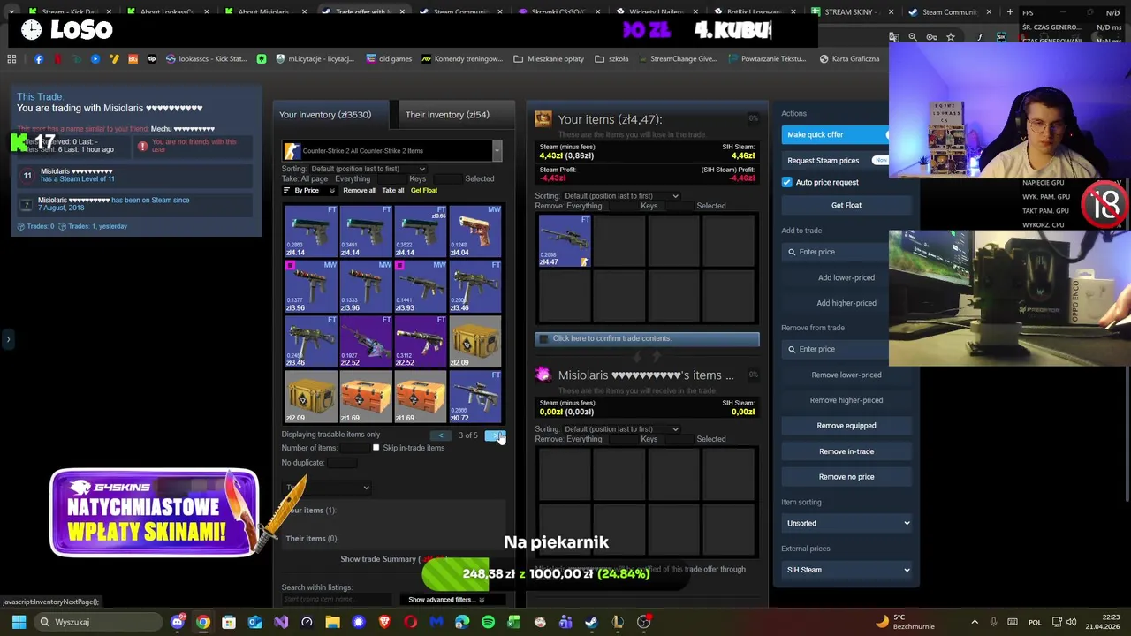Screen dimensions: 1131x636
Task: Open the browser apps grid icon
Action: [11, 59]
